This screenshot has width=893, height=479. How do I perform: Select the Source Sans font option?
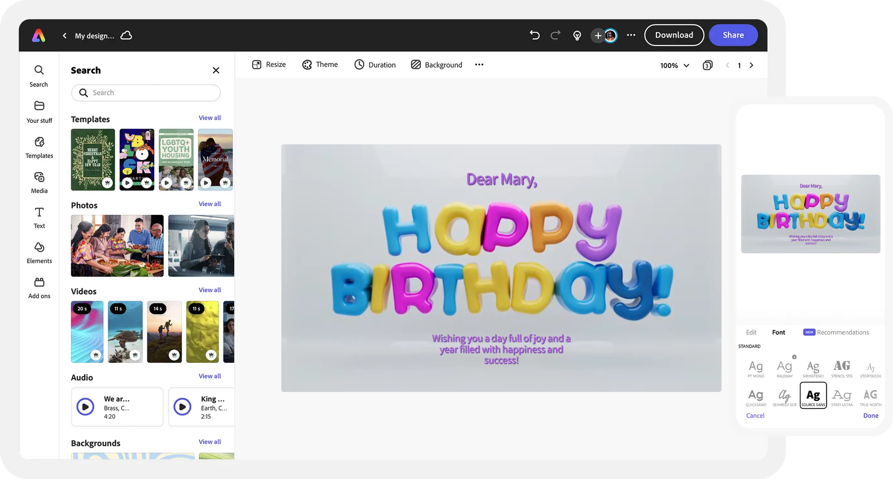tap(813, 396)
